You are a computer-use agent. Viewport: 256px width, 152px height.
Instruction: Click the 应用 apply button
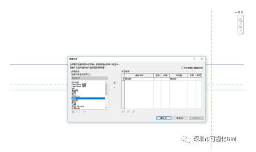pyautogui.click(x=196, y=118)
